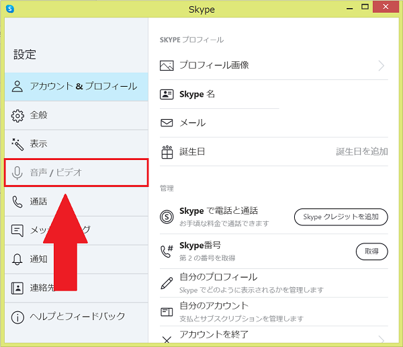The width and height of the screenshot is (403, 347).
Task: Click the contacts book icon beside 連絡先
Action: click(x=17, y=288)
